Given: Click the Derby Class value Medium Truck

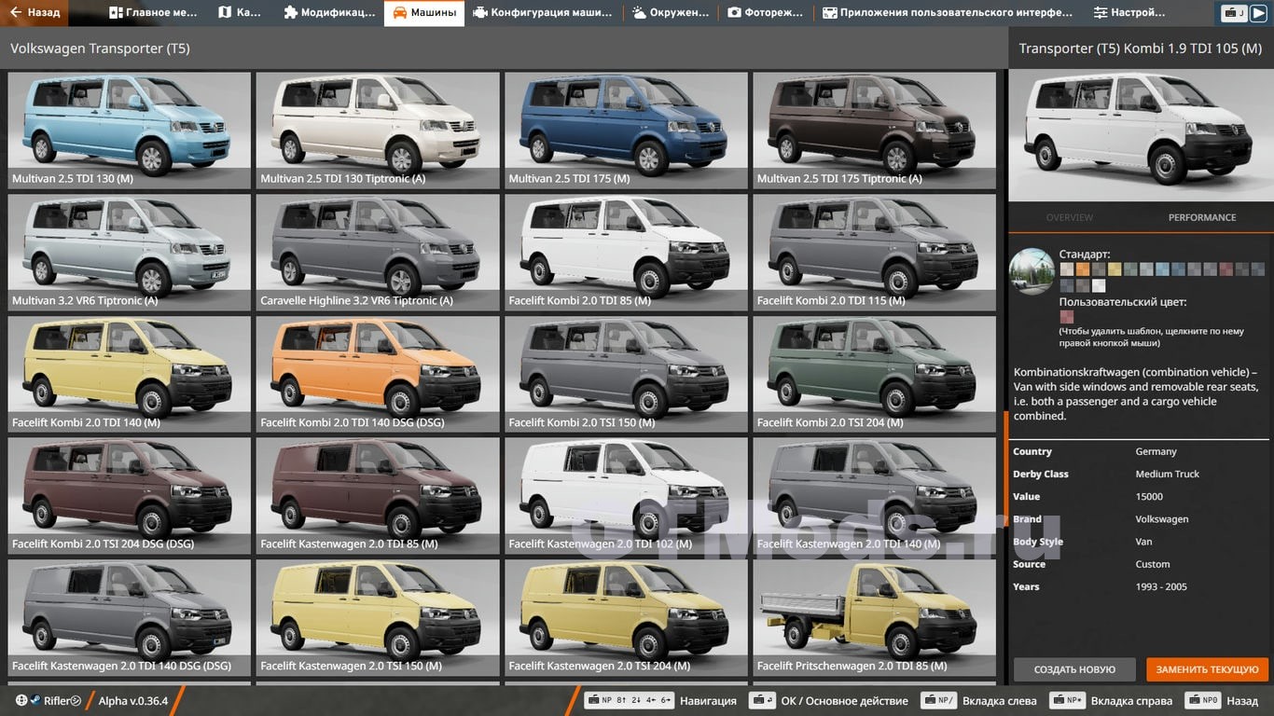Looking at the screenshot, I should [1168, 474].
